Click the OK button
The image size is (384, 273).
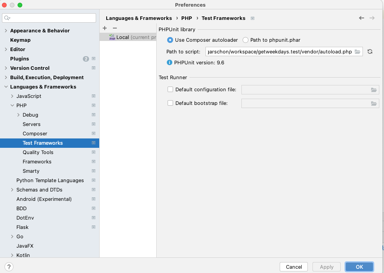[359, 267]
